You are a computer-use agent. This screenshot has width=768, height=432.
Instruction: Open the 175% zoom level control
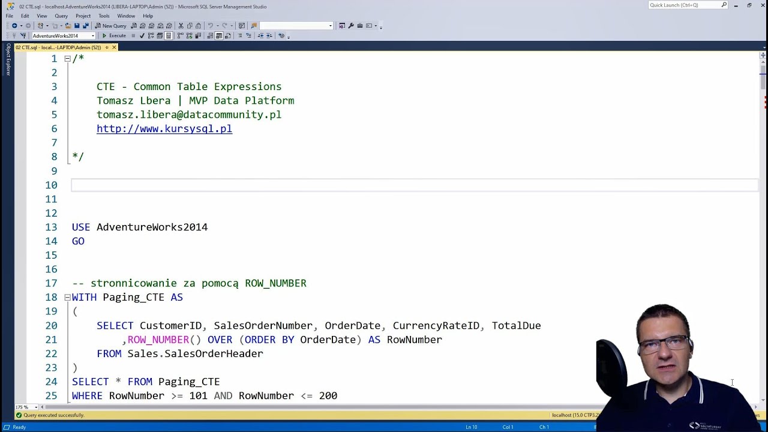click(x=25, y=407)
